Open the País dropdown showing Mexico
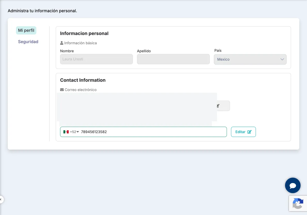The image size is (307, 215). pos(250,59)
